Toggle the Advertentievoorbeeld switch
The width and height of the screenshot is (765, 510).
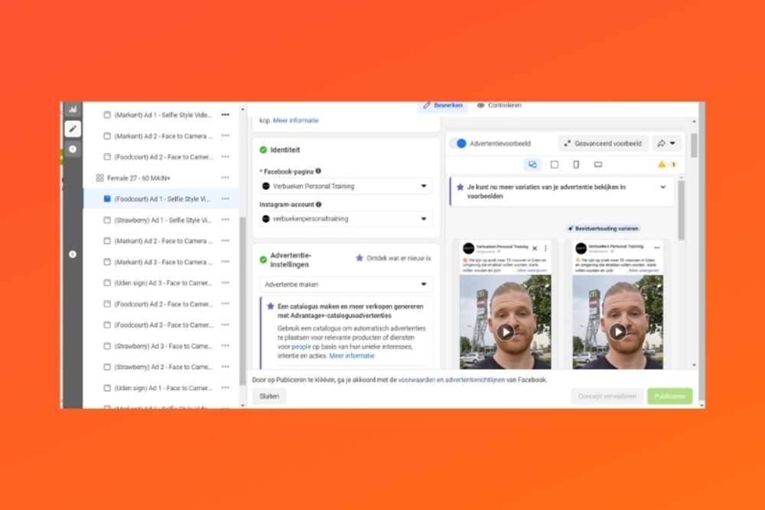(x=458, y=144)
